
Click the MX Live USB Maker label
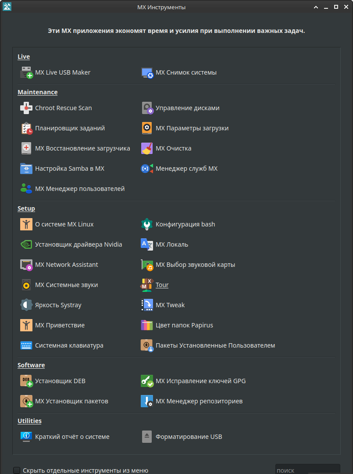coord(63,72)
